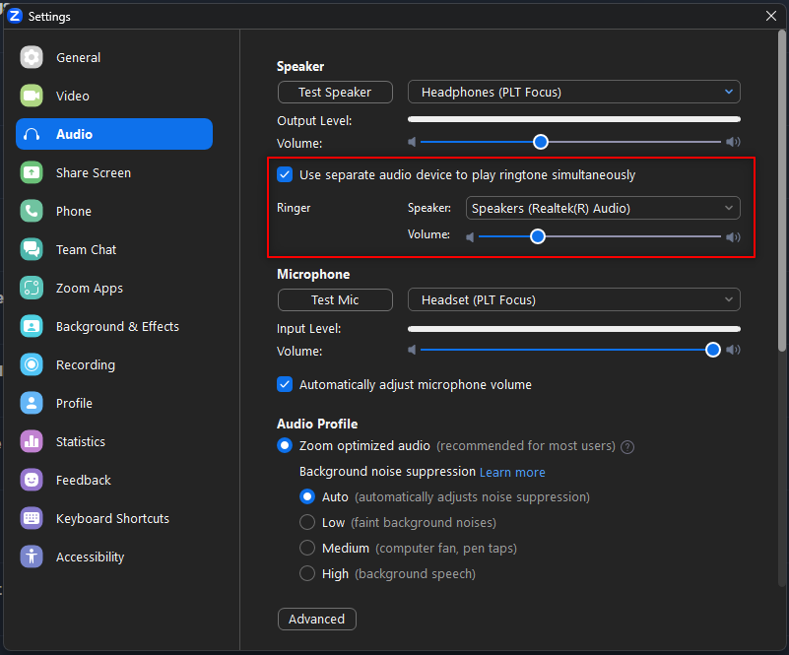The height and width of the screenshot is (655, 789).
Task: Click the microphone volume slider handle
Action: [712, 350]
